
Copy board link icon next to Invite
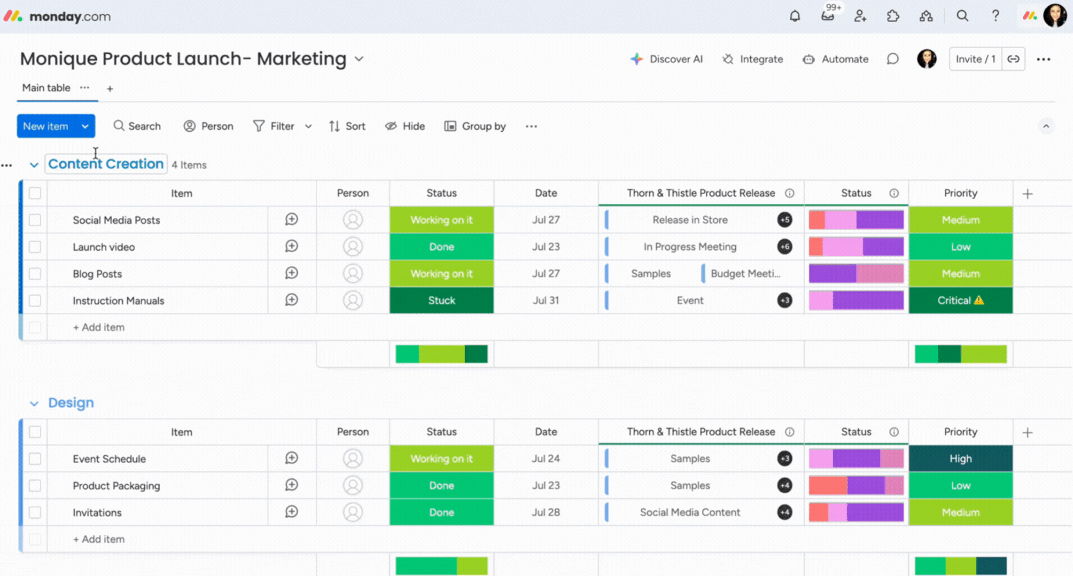(x=1013, y=59)
